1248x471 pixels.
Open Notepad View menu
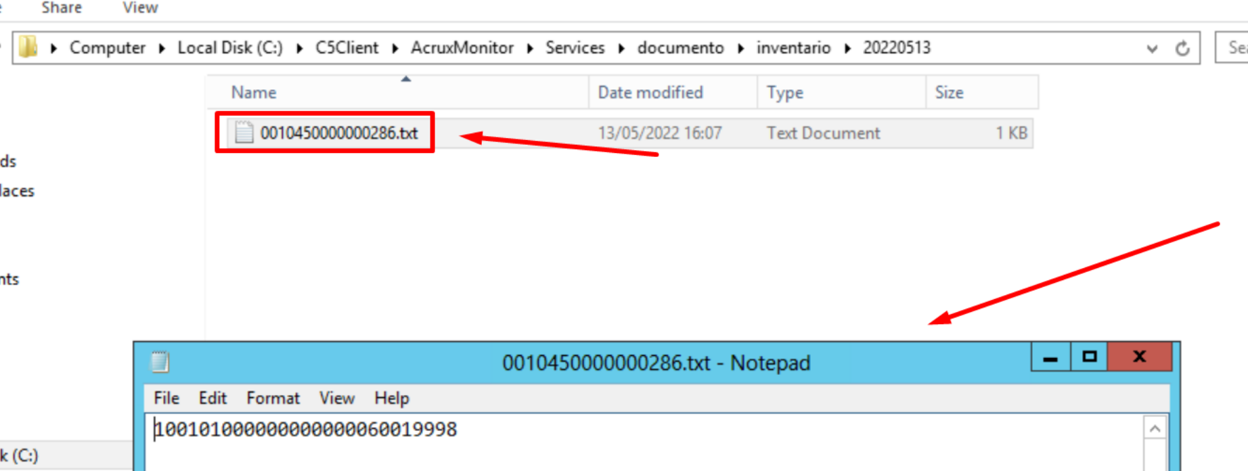[x=337, y=398]
